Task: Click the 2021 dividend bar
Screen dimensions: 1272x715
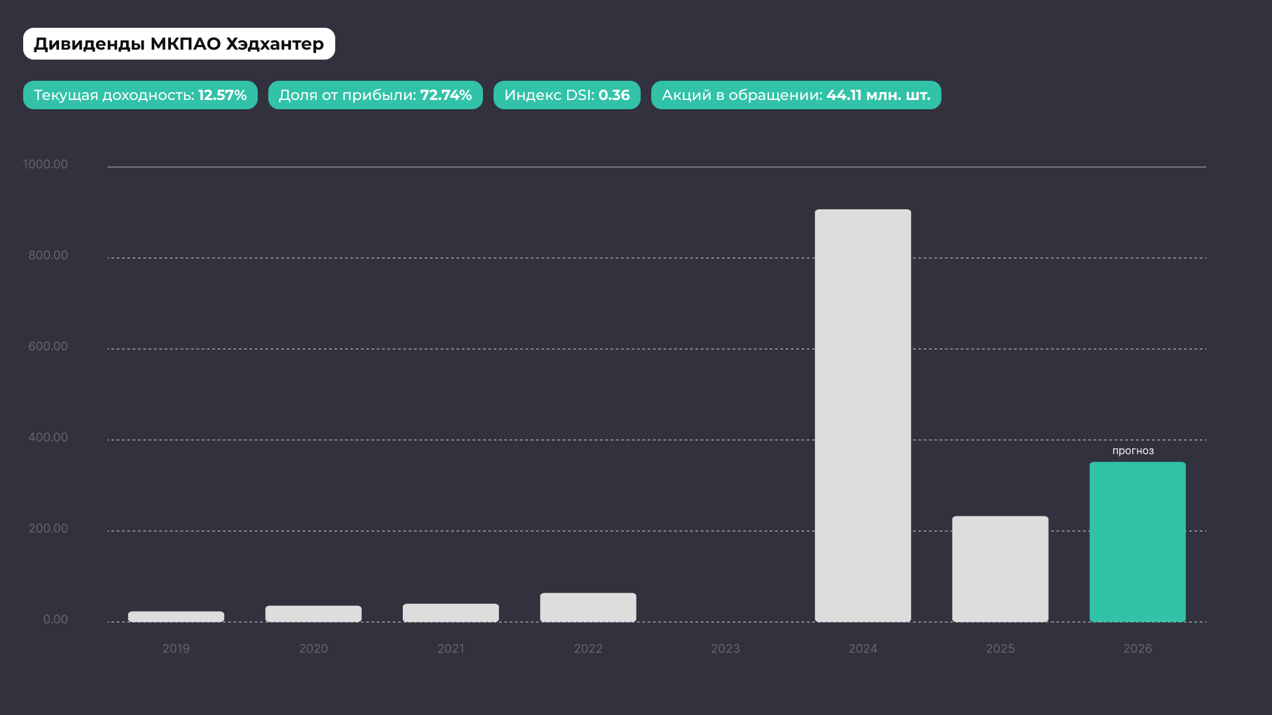Action: [x=450, y=612]
